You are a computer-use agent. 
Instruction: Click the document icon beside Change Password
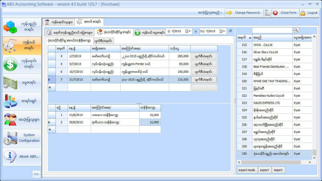point(268,13)
